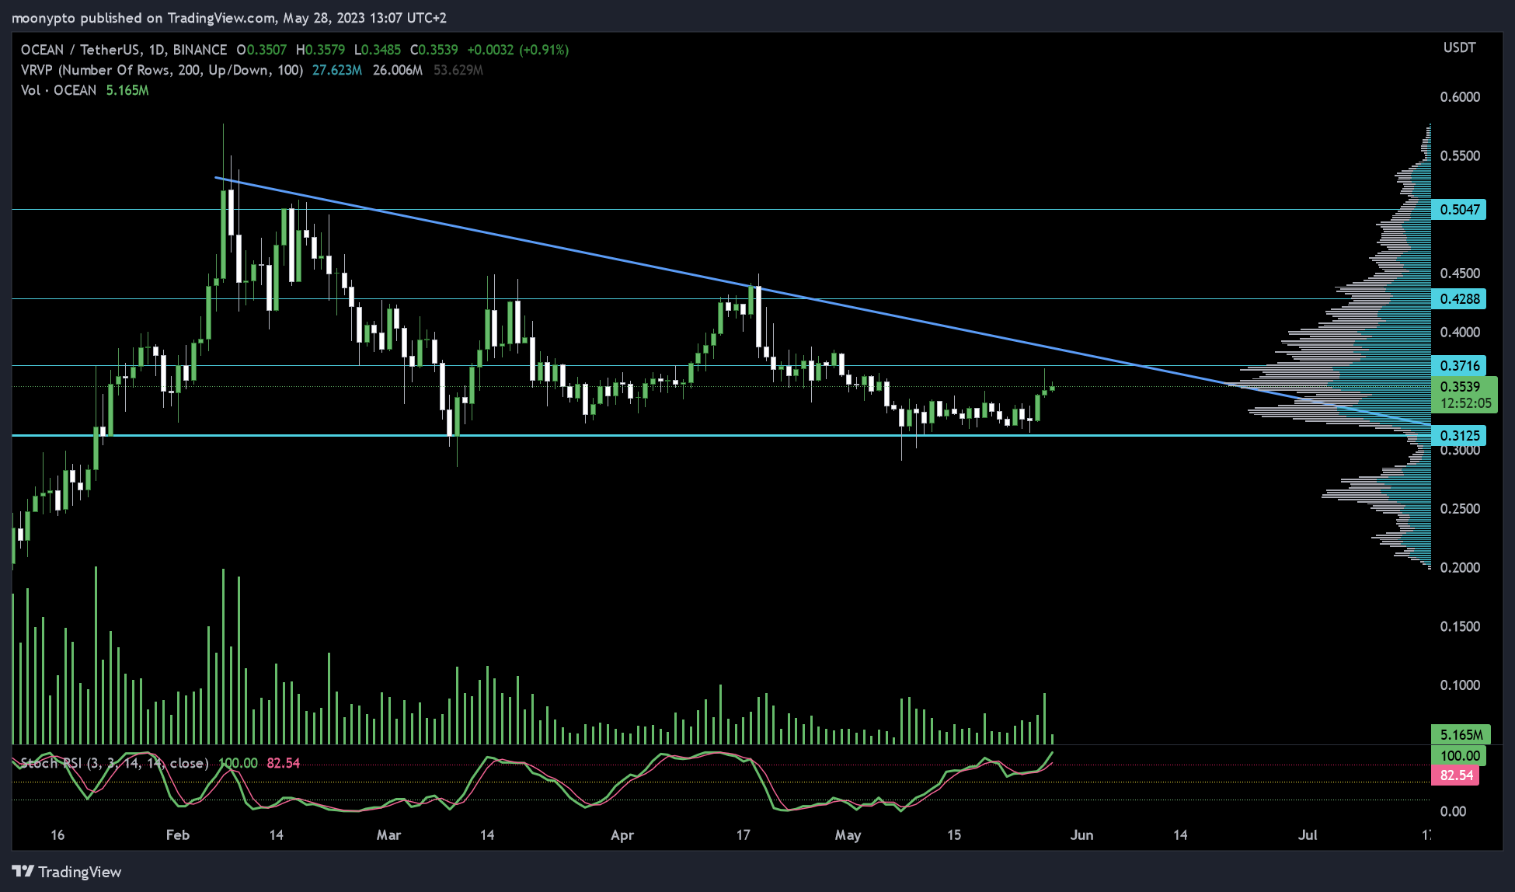Click the Stoch RSI value 82.54 in legend
Viewport: 1515px width, 892px height.
[x=284, y=763]
